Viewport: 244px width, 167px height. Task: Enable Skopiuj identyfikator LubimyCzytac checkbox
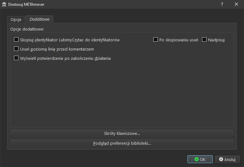16,40
